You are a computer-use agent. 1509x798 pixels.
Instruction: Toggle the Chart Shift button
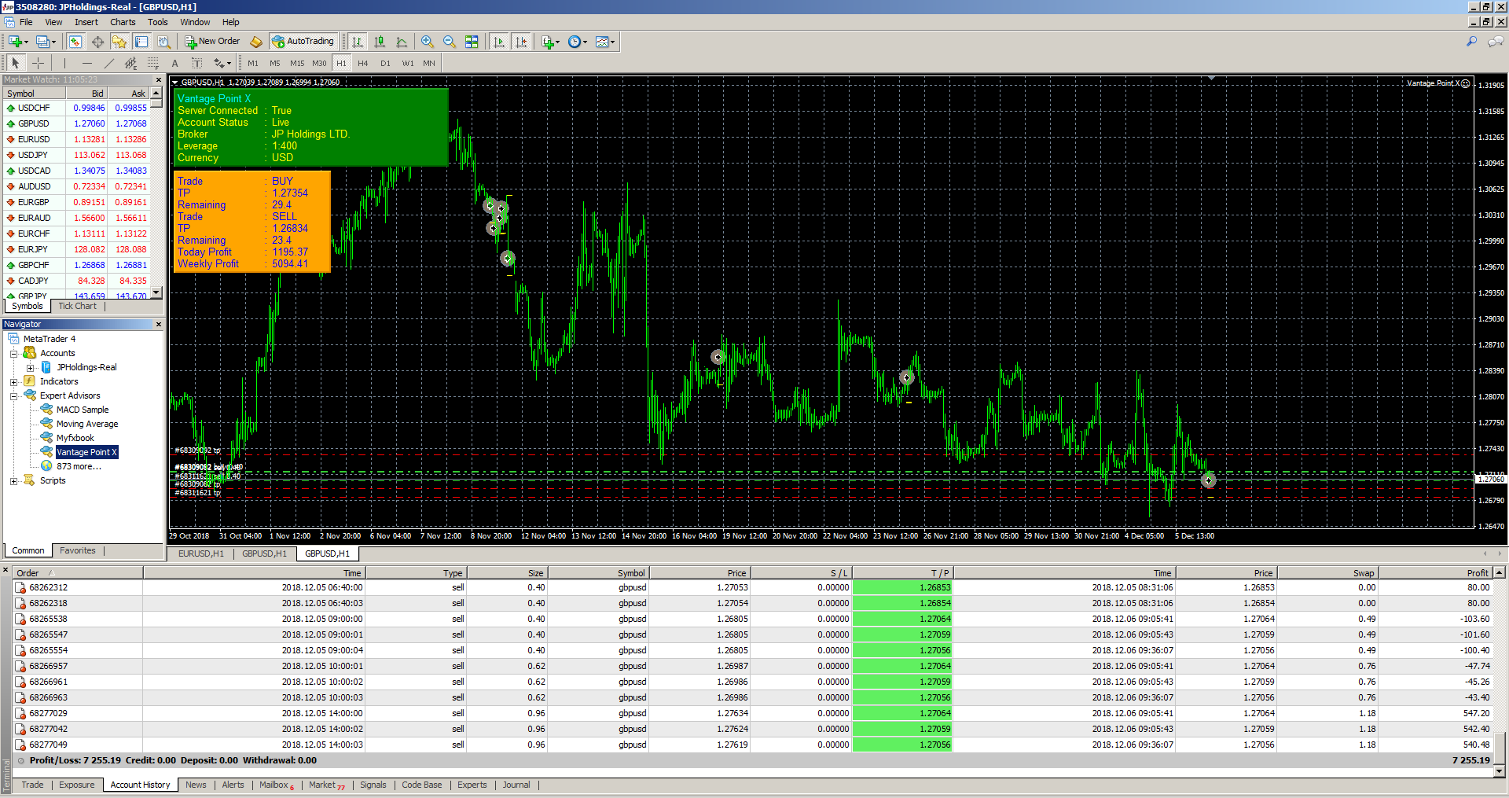click(520, 42)
